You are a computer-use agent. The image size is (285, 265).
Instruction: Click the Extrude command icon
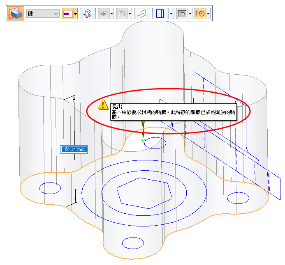[16, 14]
